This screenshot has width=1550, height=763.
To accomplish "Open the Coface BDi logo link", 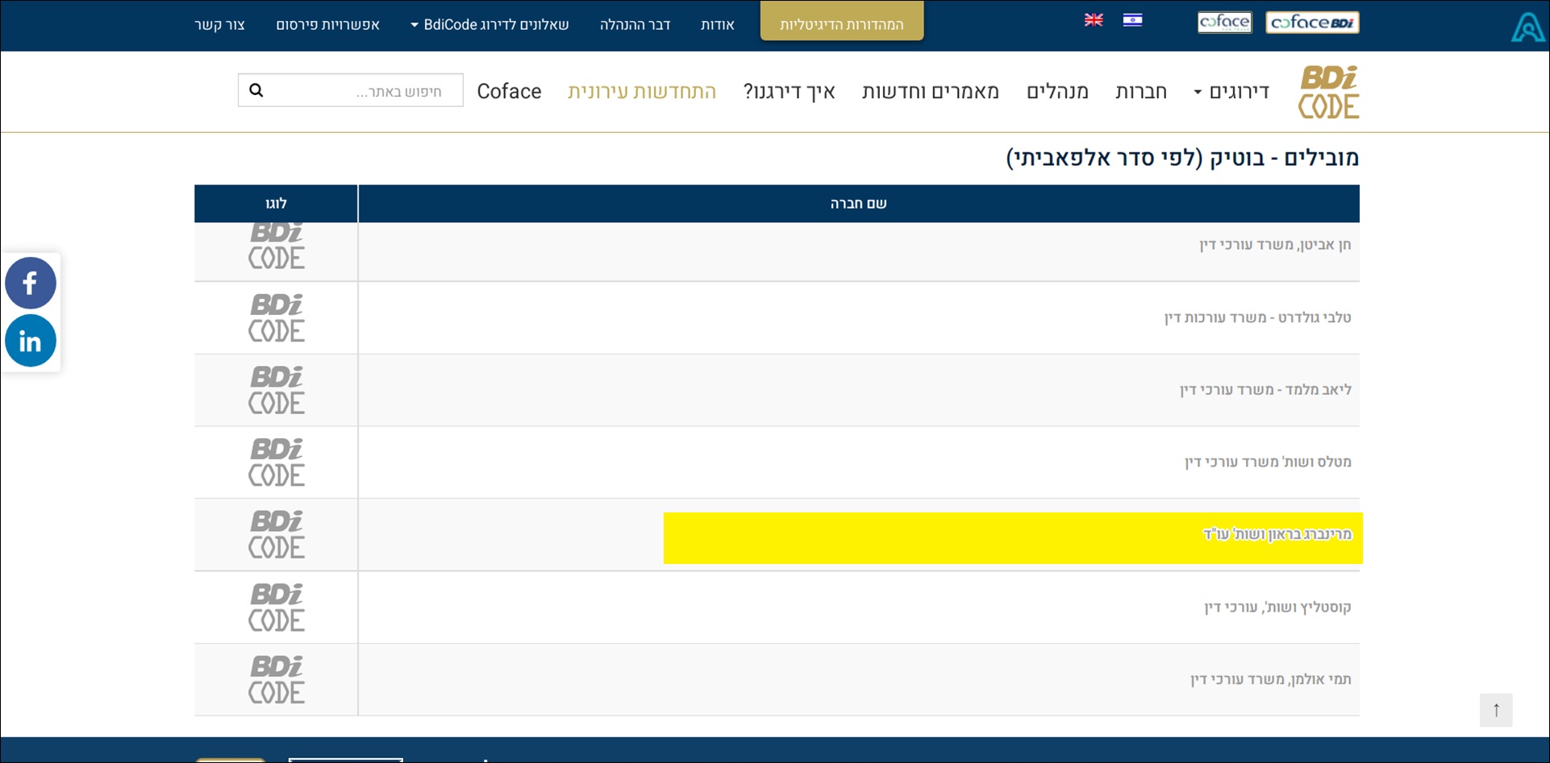I will [x=1312, y=23].
